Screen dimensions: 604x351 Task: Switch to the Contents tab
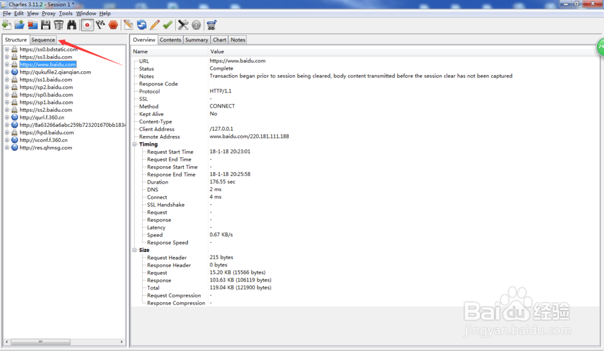point(170,40)
